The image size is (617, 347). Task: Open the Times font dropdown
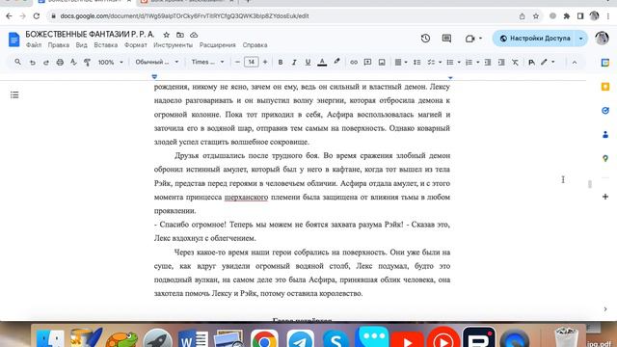tap(207, 62)
